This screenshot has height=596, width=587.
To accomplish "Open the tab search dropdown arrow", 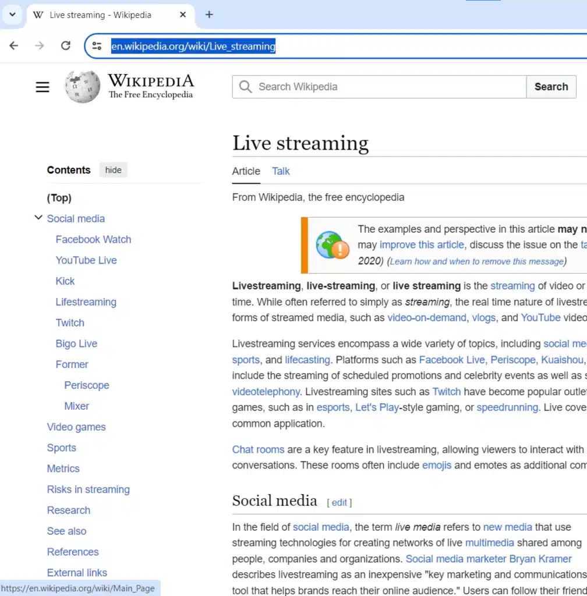I will [13, 15].
